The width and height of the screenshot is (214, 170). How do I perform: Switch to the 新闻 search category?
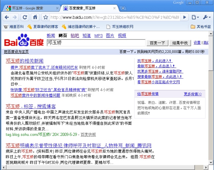coord(51,35)
